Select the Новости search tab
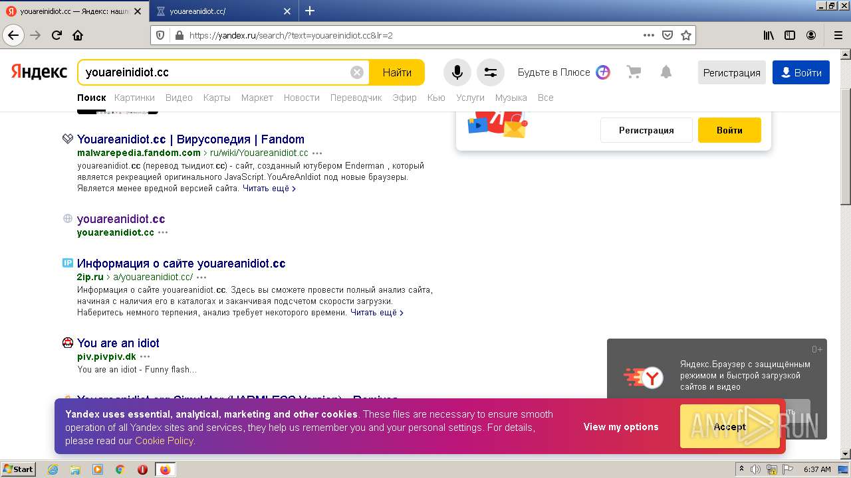Screen dimensions: 851x478 (x=302, y=98)
